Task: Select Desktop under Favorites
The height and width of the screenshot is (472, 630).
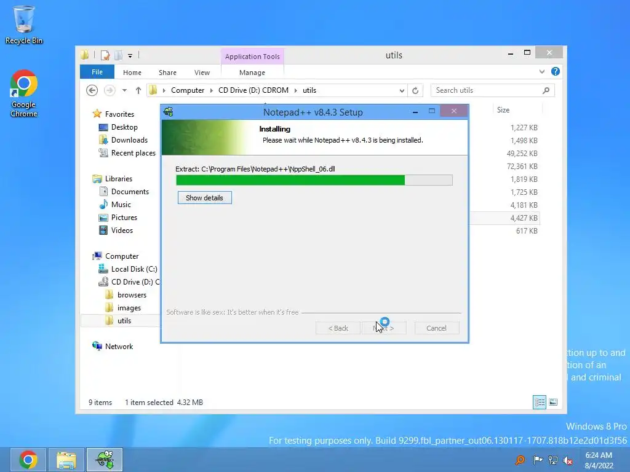Action: (x=124, y=127)
